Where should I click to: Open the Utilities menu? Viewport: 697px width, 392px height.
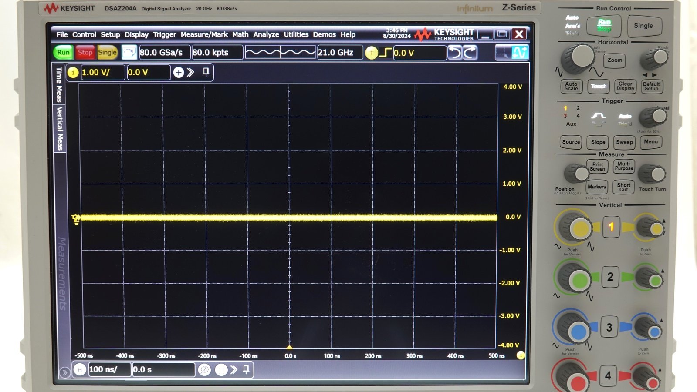pos(296,34)
